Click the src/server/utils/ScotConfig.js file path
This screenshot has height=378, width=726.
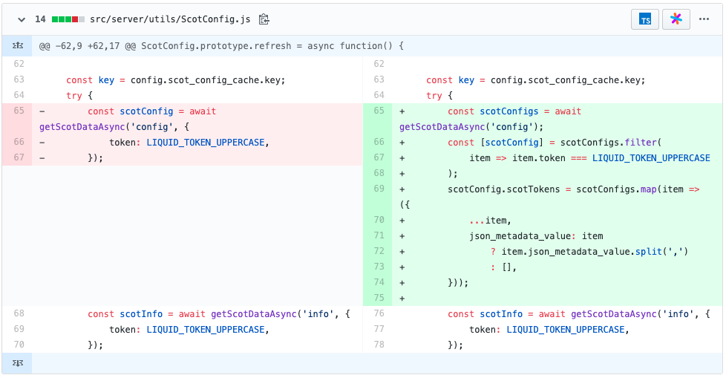pos(171,19)
